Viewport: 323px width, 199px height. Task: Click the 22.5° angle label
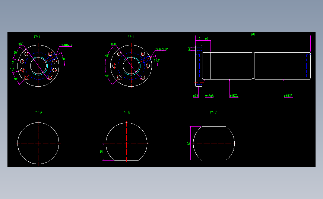(157, 61)
